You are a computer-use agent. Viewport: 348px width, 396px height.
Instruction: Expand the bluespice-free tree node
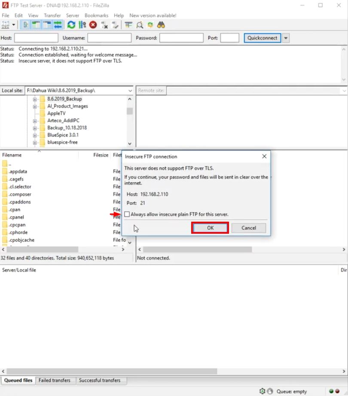(35, 143)
